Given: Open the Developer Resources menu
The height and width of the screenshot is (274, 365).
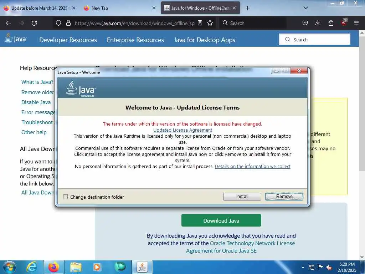Looking at the screenshot, I should 68,40.
